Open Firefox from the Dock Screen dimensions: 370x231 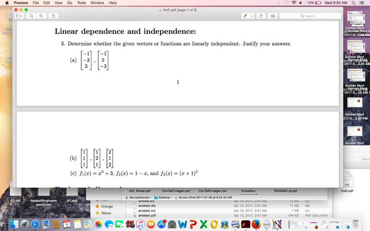click(256, 224)
